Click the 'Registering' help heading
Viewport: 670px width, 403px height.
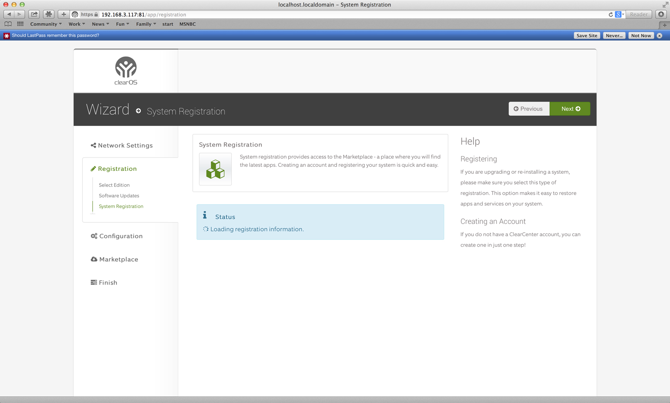pos(479,159)
